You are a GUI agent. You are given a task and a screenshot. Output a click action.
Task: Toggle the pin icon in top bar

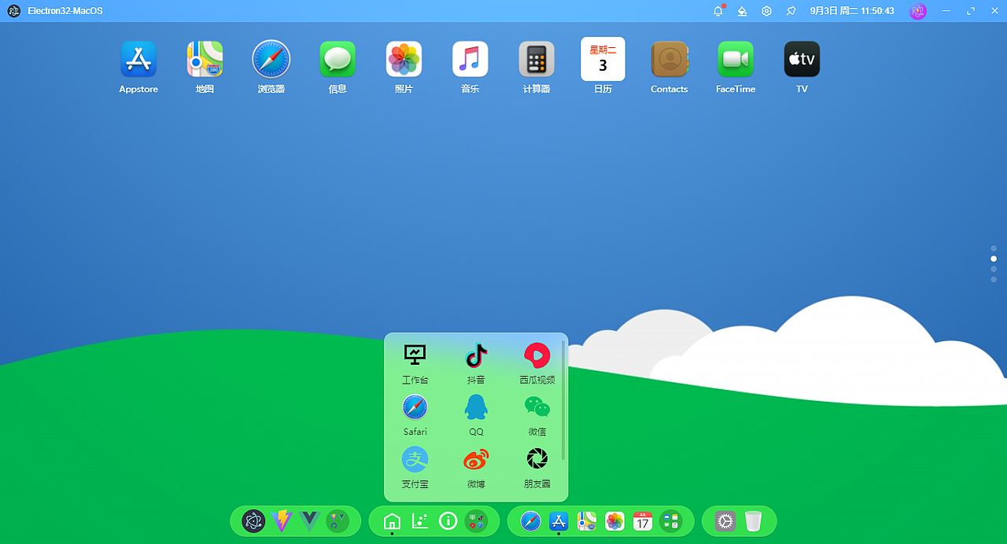tap(791, 11)
